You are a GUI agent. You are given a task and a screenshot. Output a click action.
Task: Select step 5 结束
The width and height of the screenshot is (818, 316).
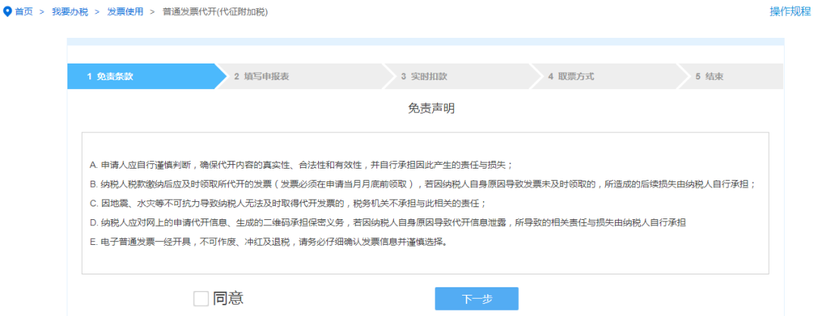click(731, 76)
